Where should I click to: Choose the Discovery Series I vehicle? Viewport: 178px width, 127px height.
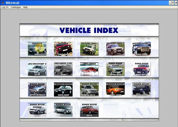point(89,49)
